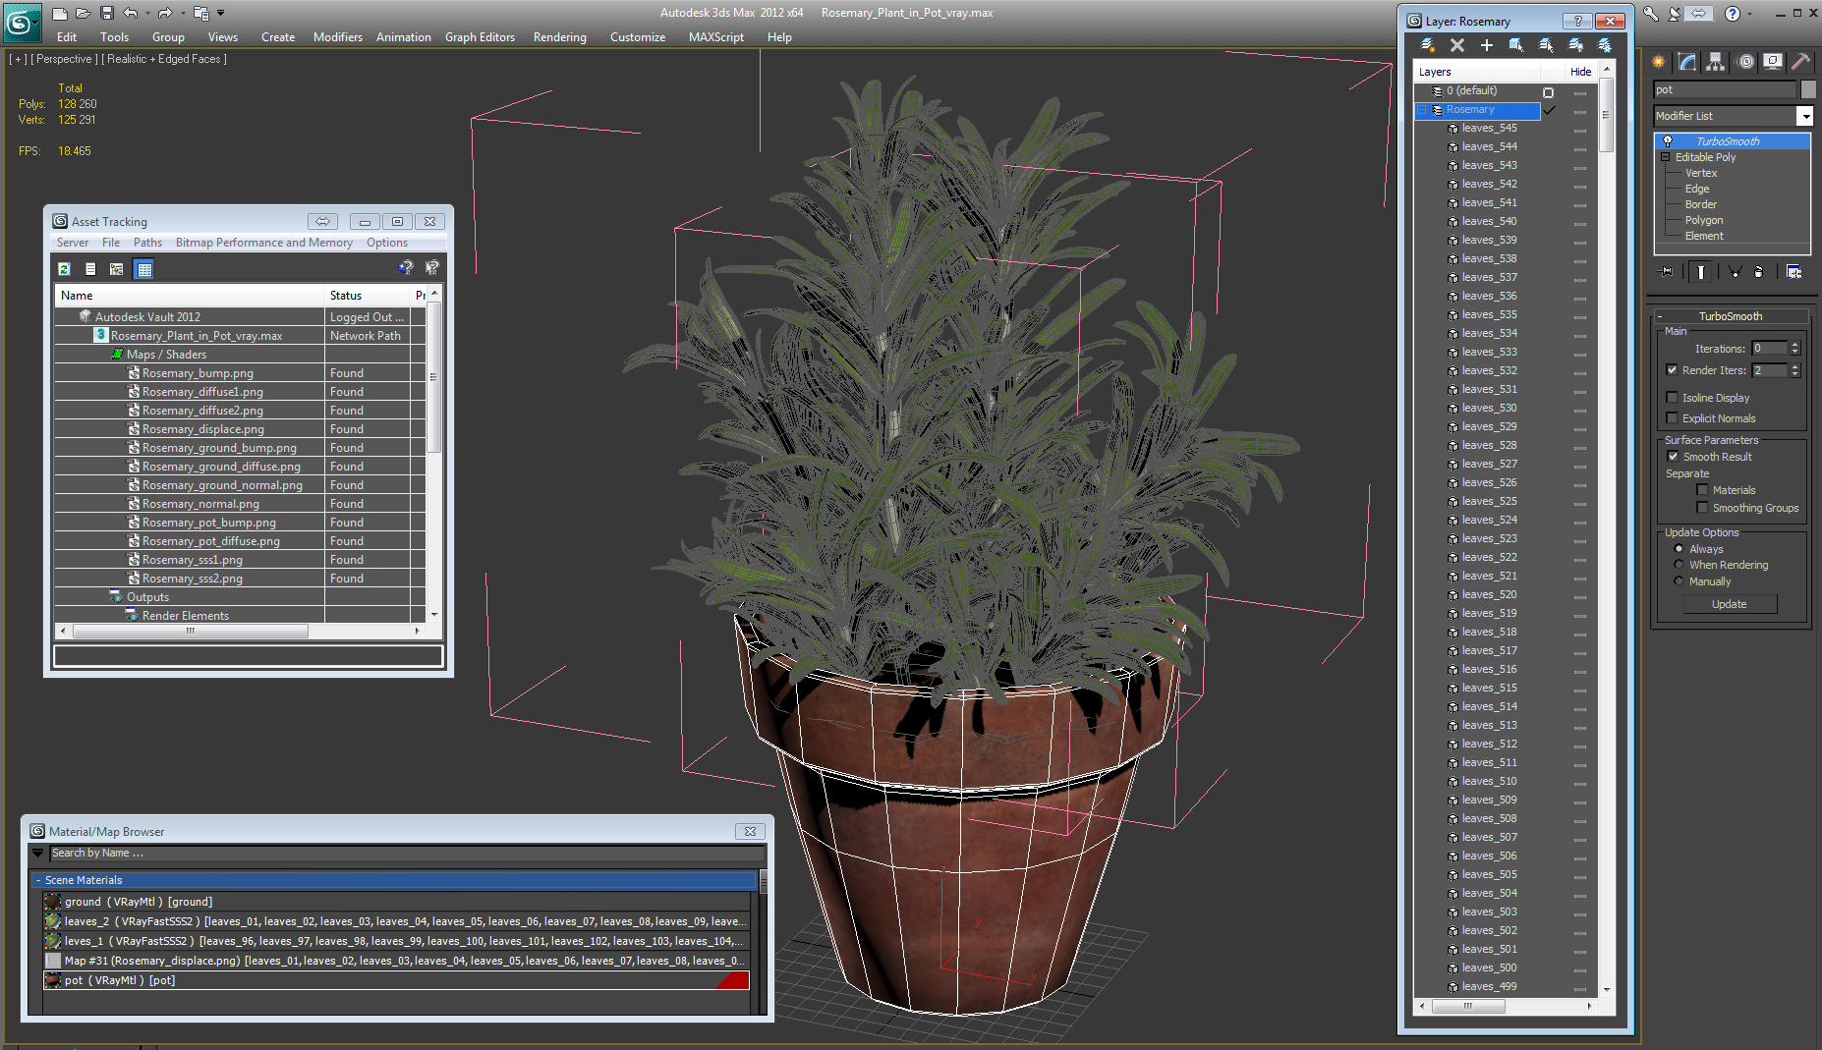Toggle Smooth Result checkbox
This screenshot has height=1050, width=1822.
1673,457
